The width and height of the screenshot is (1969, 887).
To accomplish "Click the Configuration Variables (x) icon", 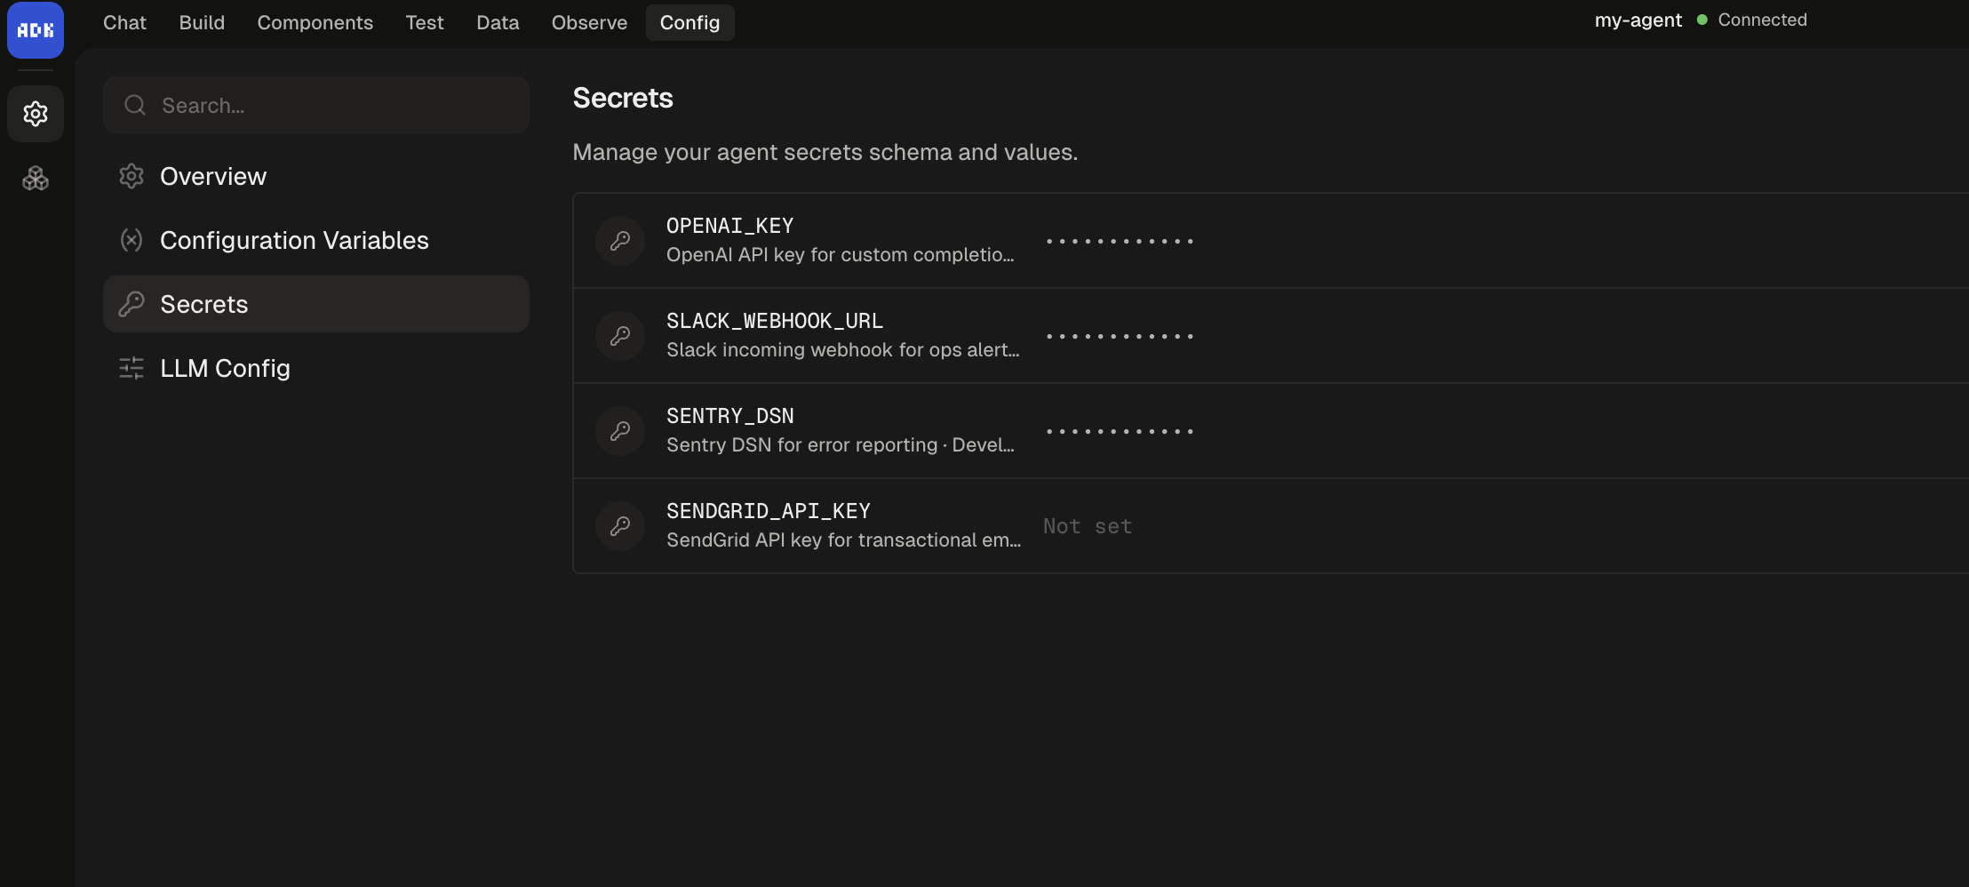I will [132, 240].
